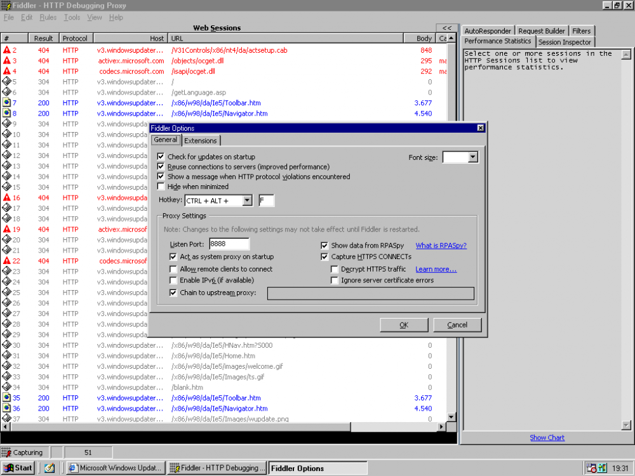The image size is (635, 476).
Task: Collapse the sessions panel with << button
Action: pos(447,28)
